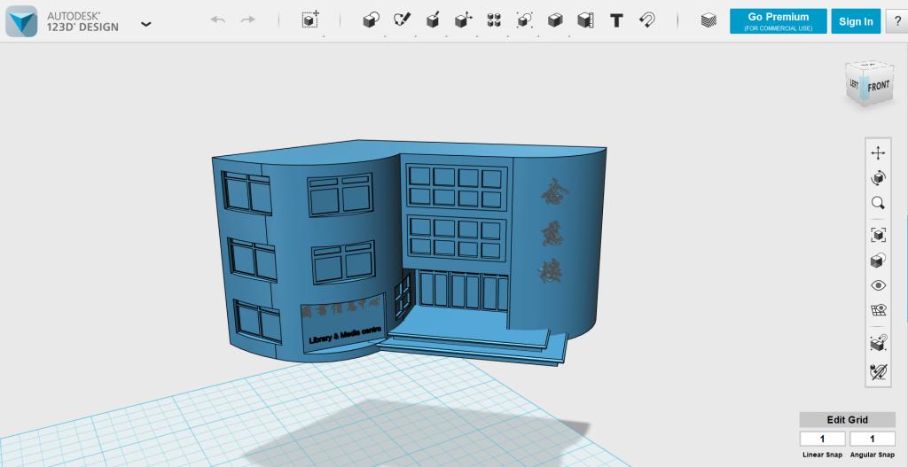Select the Pan navigation tool
The width and height of the screenshot is (908, 467).
(878, 153)
